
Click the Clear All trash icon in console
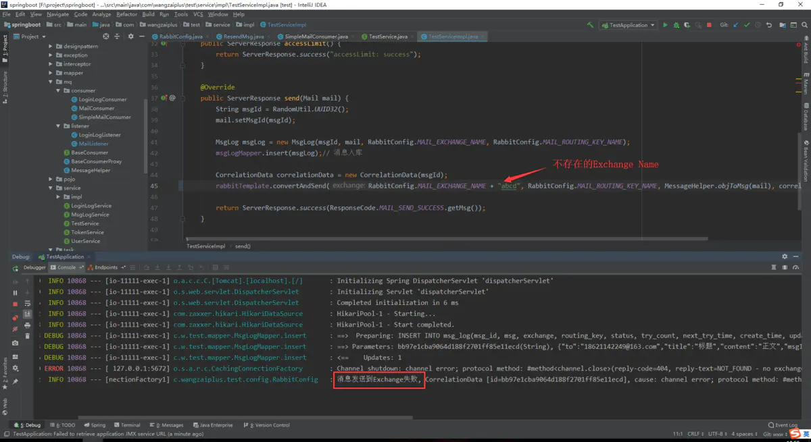point(27,335)
